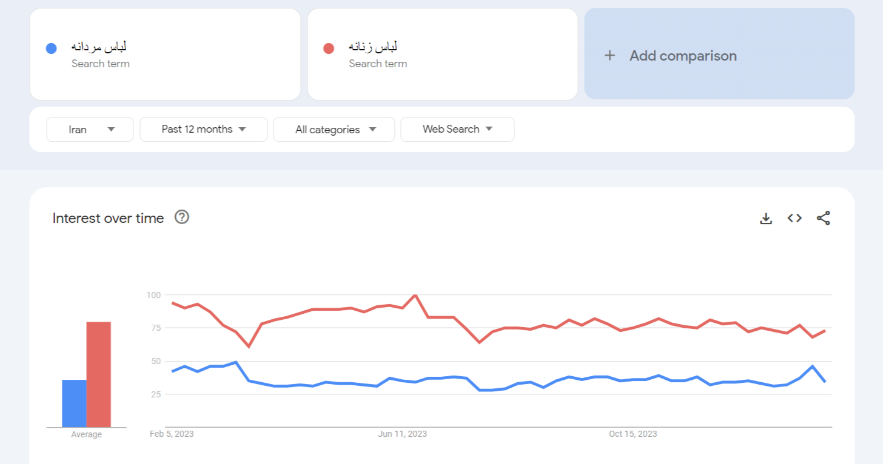Select the red line peak at 100
The image size is (883, 464).
pyautogui.click(x=415, y=295)
